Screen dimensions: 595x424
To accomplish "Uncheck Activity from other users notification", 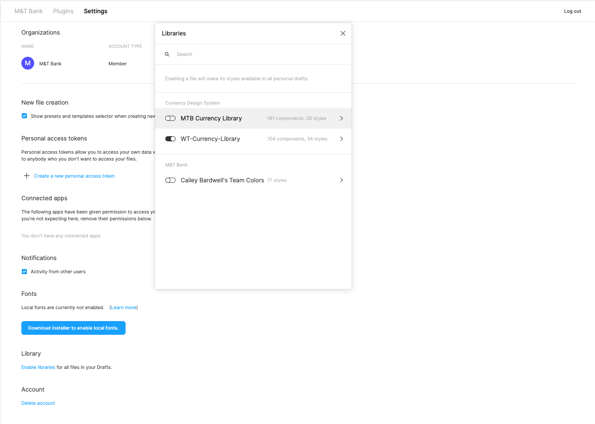I will (x=24, y=271).
